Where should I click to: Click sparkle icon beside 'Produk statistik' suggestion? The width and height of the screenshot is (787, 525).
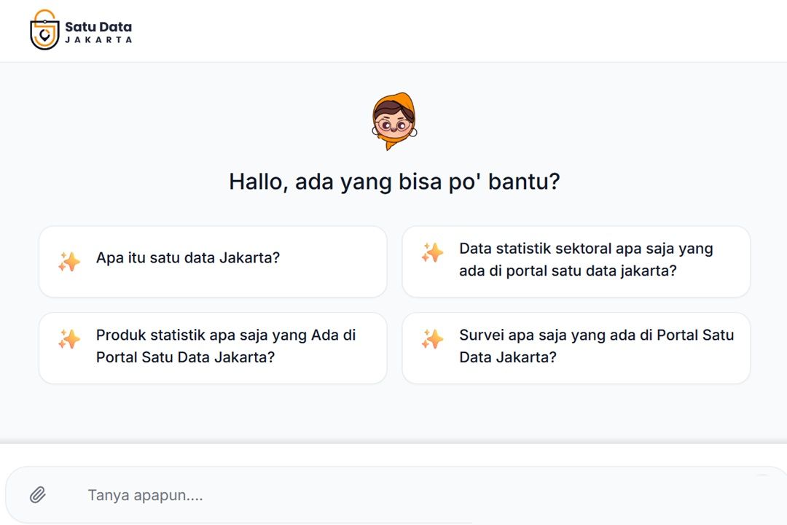tap(69, 339)
